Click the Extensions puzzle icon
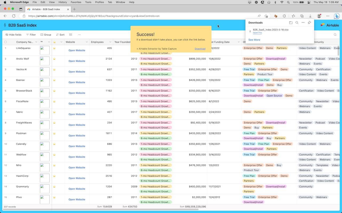The height and width of the screenshot is (213, 342). click(x=284, y=16)
